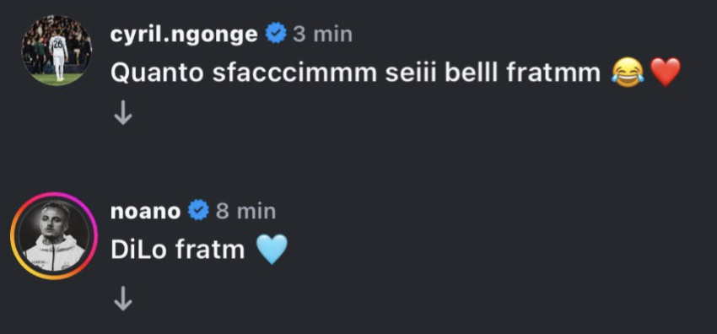The height and width of the screenshot is (334, 717).
Task: Open noano's story-ringed avatar
Action: pos(54,236)
